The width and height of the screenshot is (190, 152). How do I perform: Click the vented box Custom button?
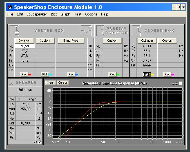pyautogui.click(x=45, y=41)
